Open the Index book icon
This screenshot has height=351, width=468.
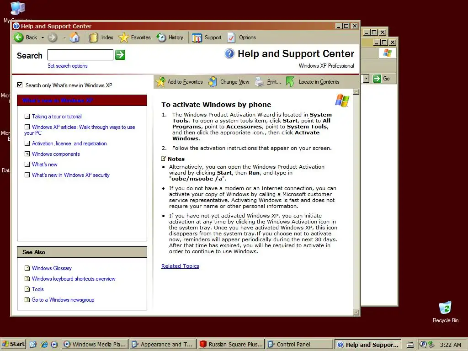[93, 37]
